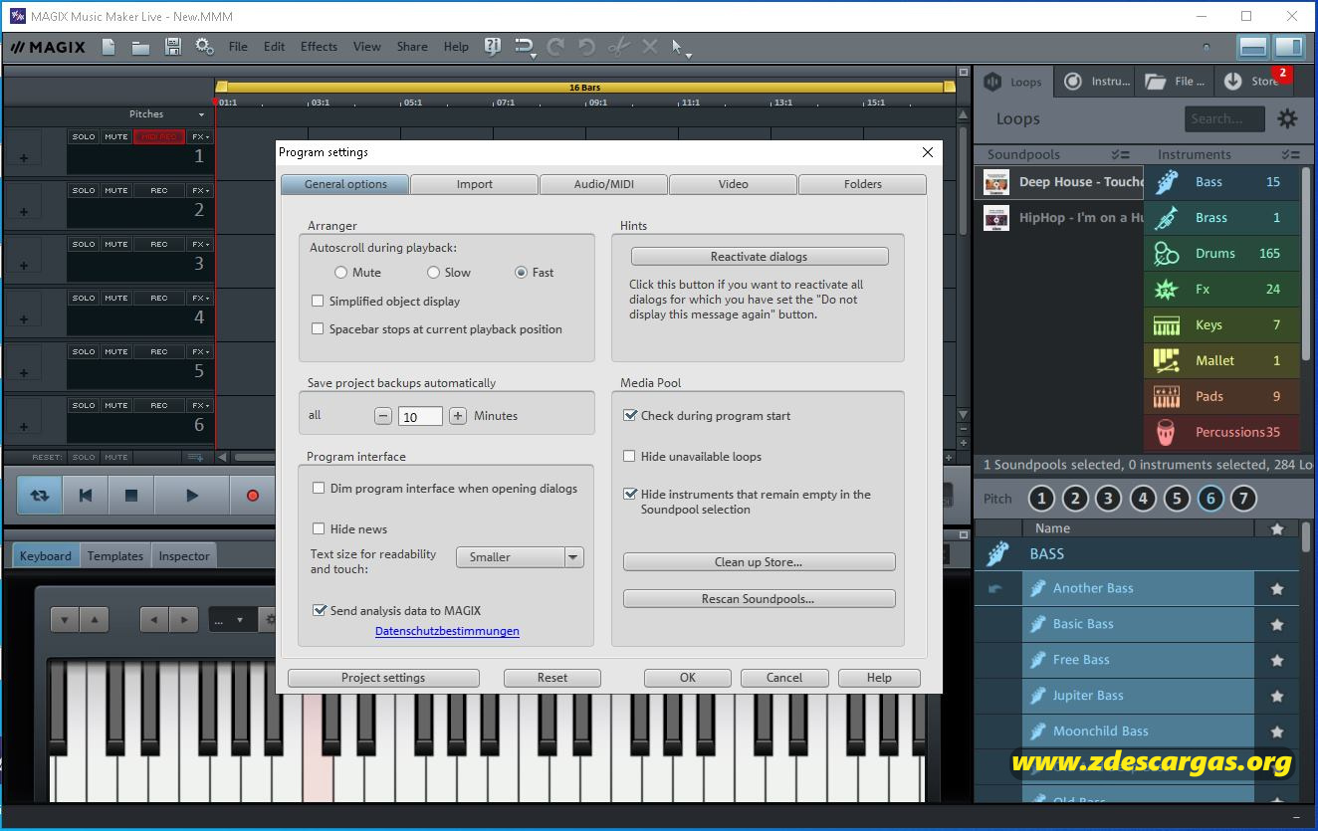This screenshot has height=831, width=1318.
Task: Open mouse mode dropdown arrow
Action: click(688, 55)
